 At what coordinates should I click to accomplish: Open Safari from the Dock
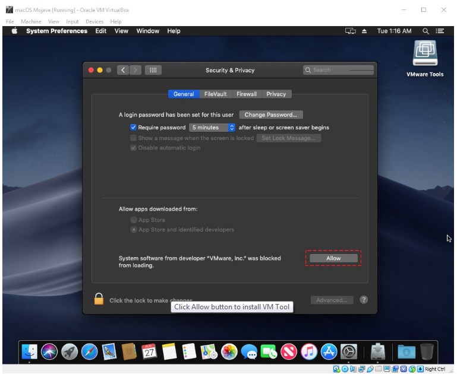pos(90,351)
